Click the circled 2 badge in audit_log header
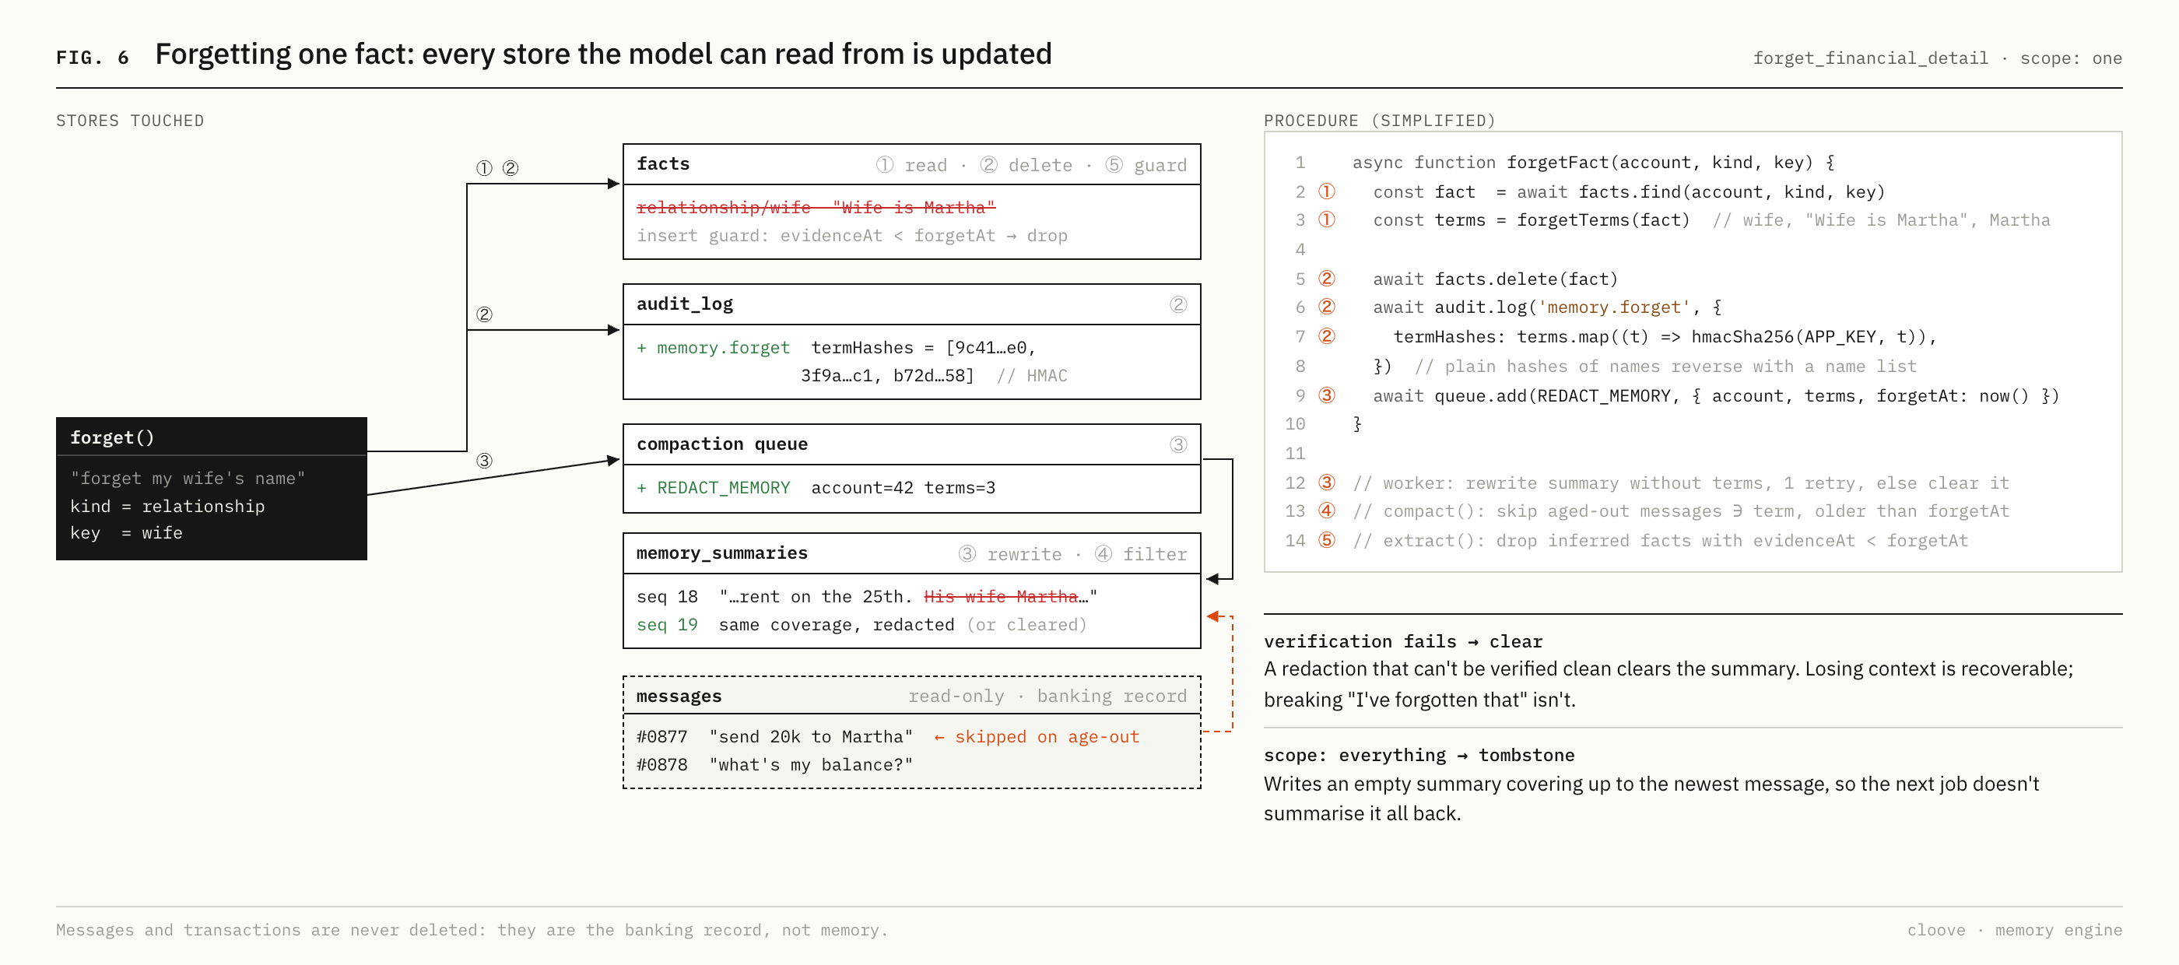The image size is (2179, 965). click(x=1177, y=304)
